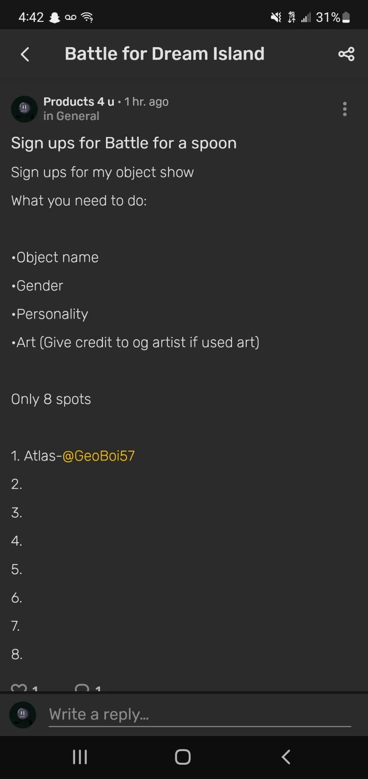Tap the muted sound status icon
The width and height of the screenshot is (368, 779).
point(276,18)
